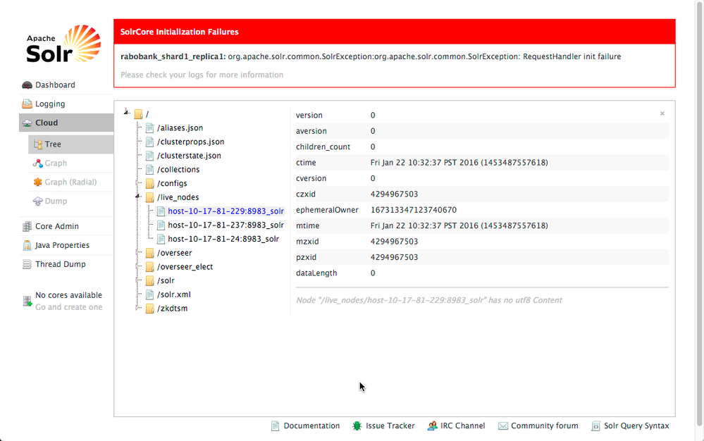Screen dimensions: 704x441
Task: Close the node details panel
Action: [x=662, y=113]
